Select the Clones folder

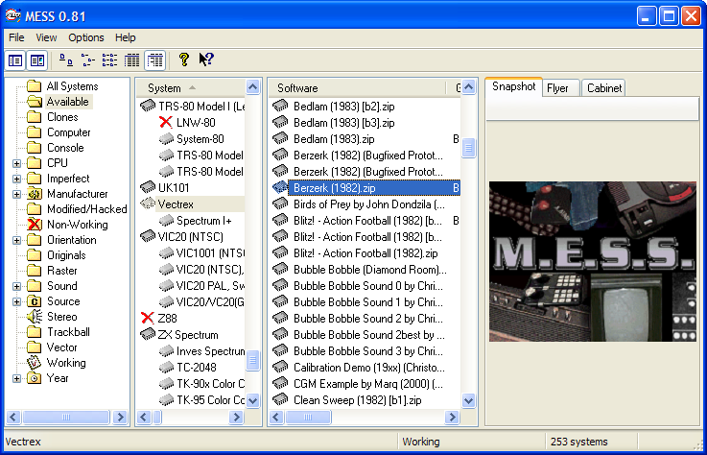(x=62, y=117)
